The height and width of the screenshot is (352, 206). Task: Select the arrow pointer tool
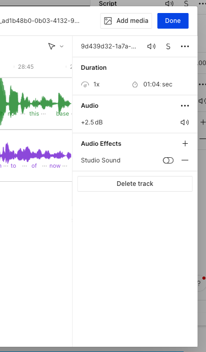pos(51,46)
